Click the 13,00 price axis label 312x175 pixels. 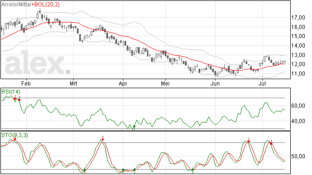coord(298,55)
